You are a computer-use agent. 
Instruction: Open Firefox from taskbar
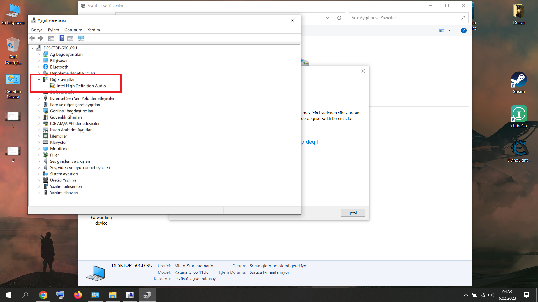point(78,295)
